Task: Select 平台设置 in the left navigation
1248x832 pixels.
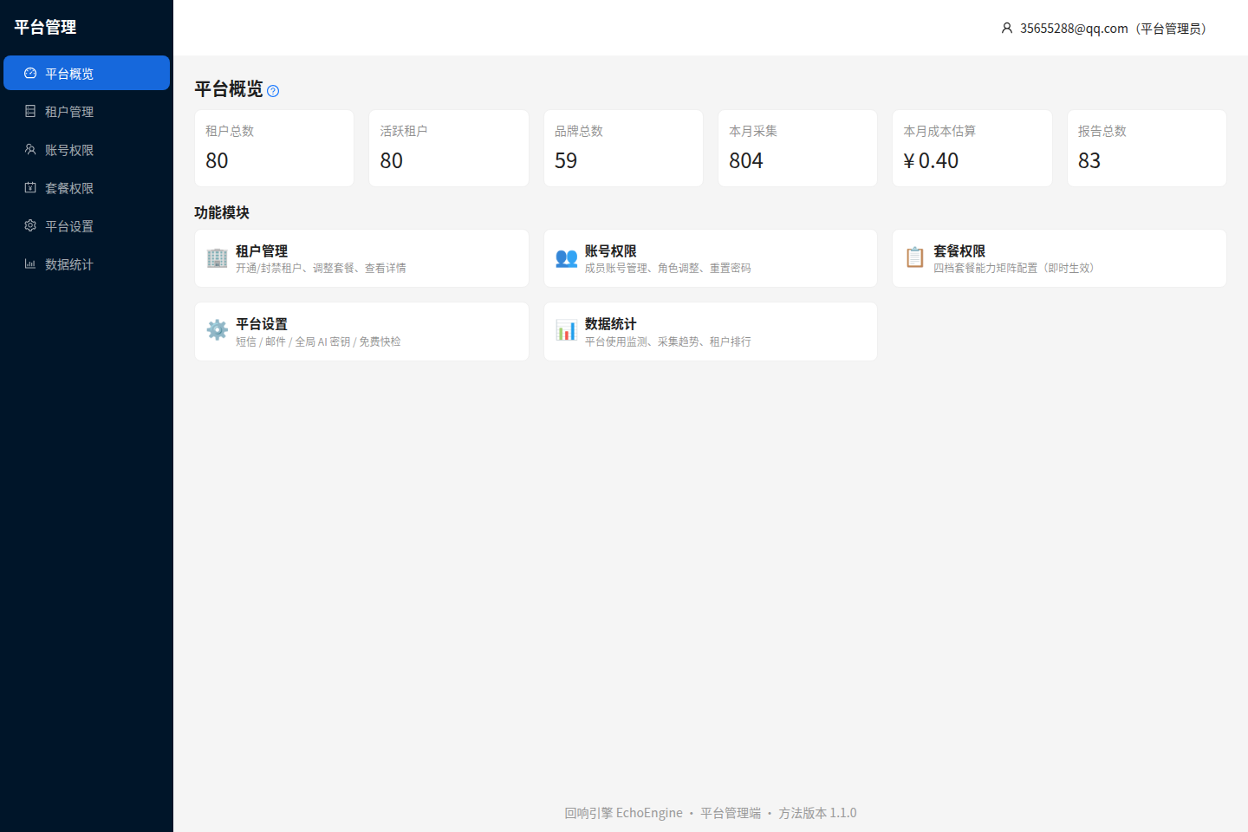Action: point(87,226)
